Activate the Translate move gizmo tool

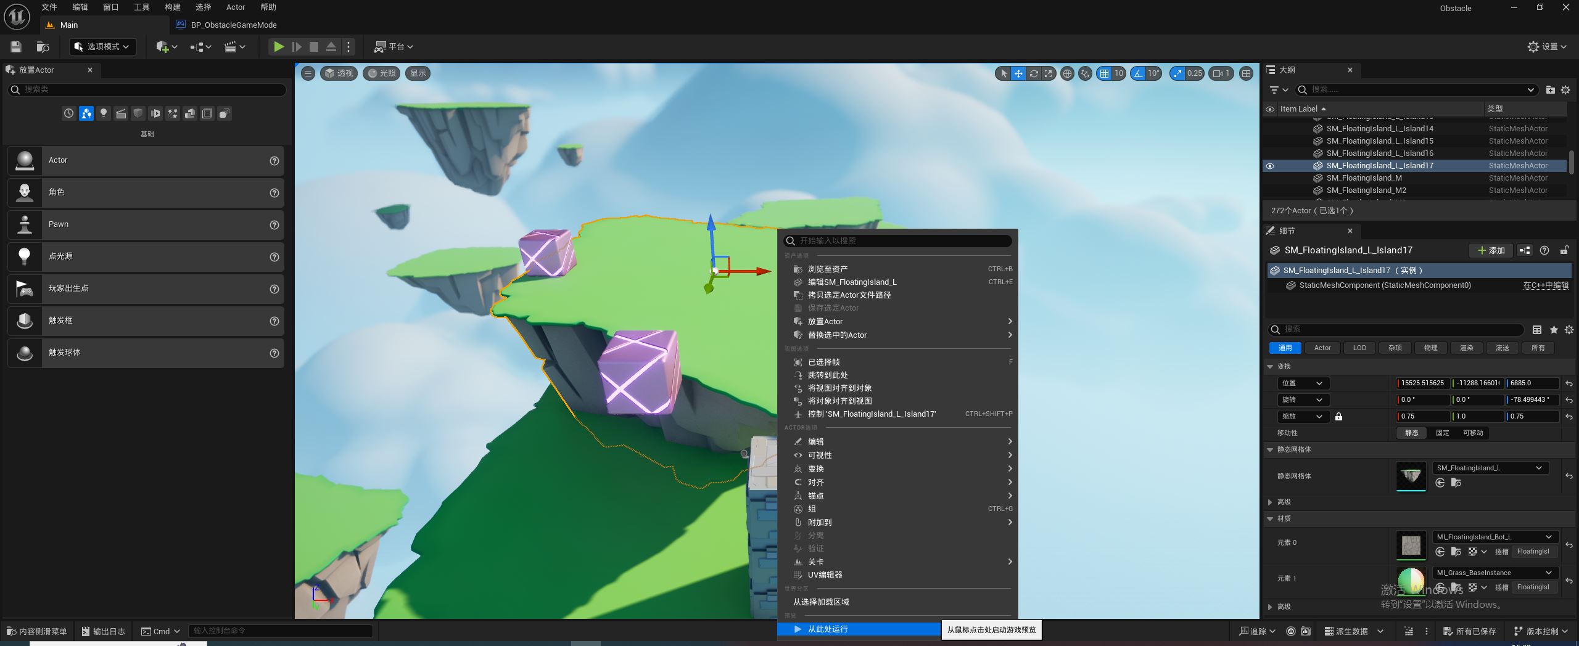coord(1018,73)
